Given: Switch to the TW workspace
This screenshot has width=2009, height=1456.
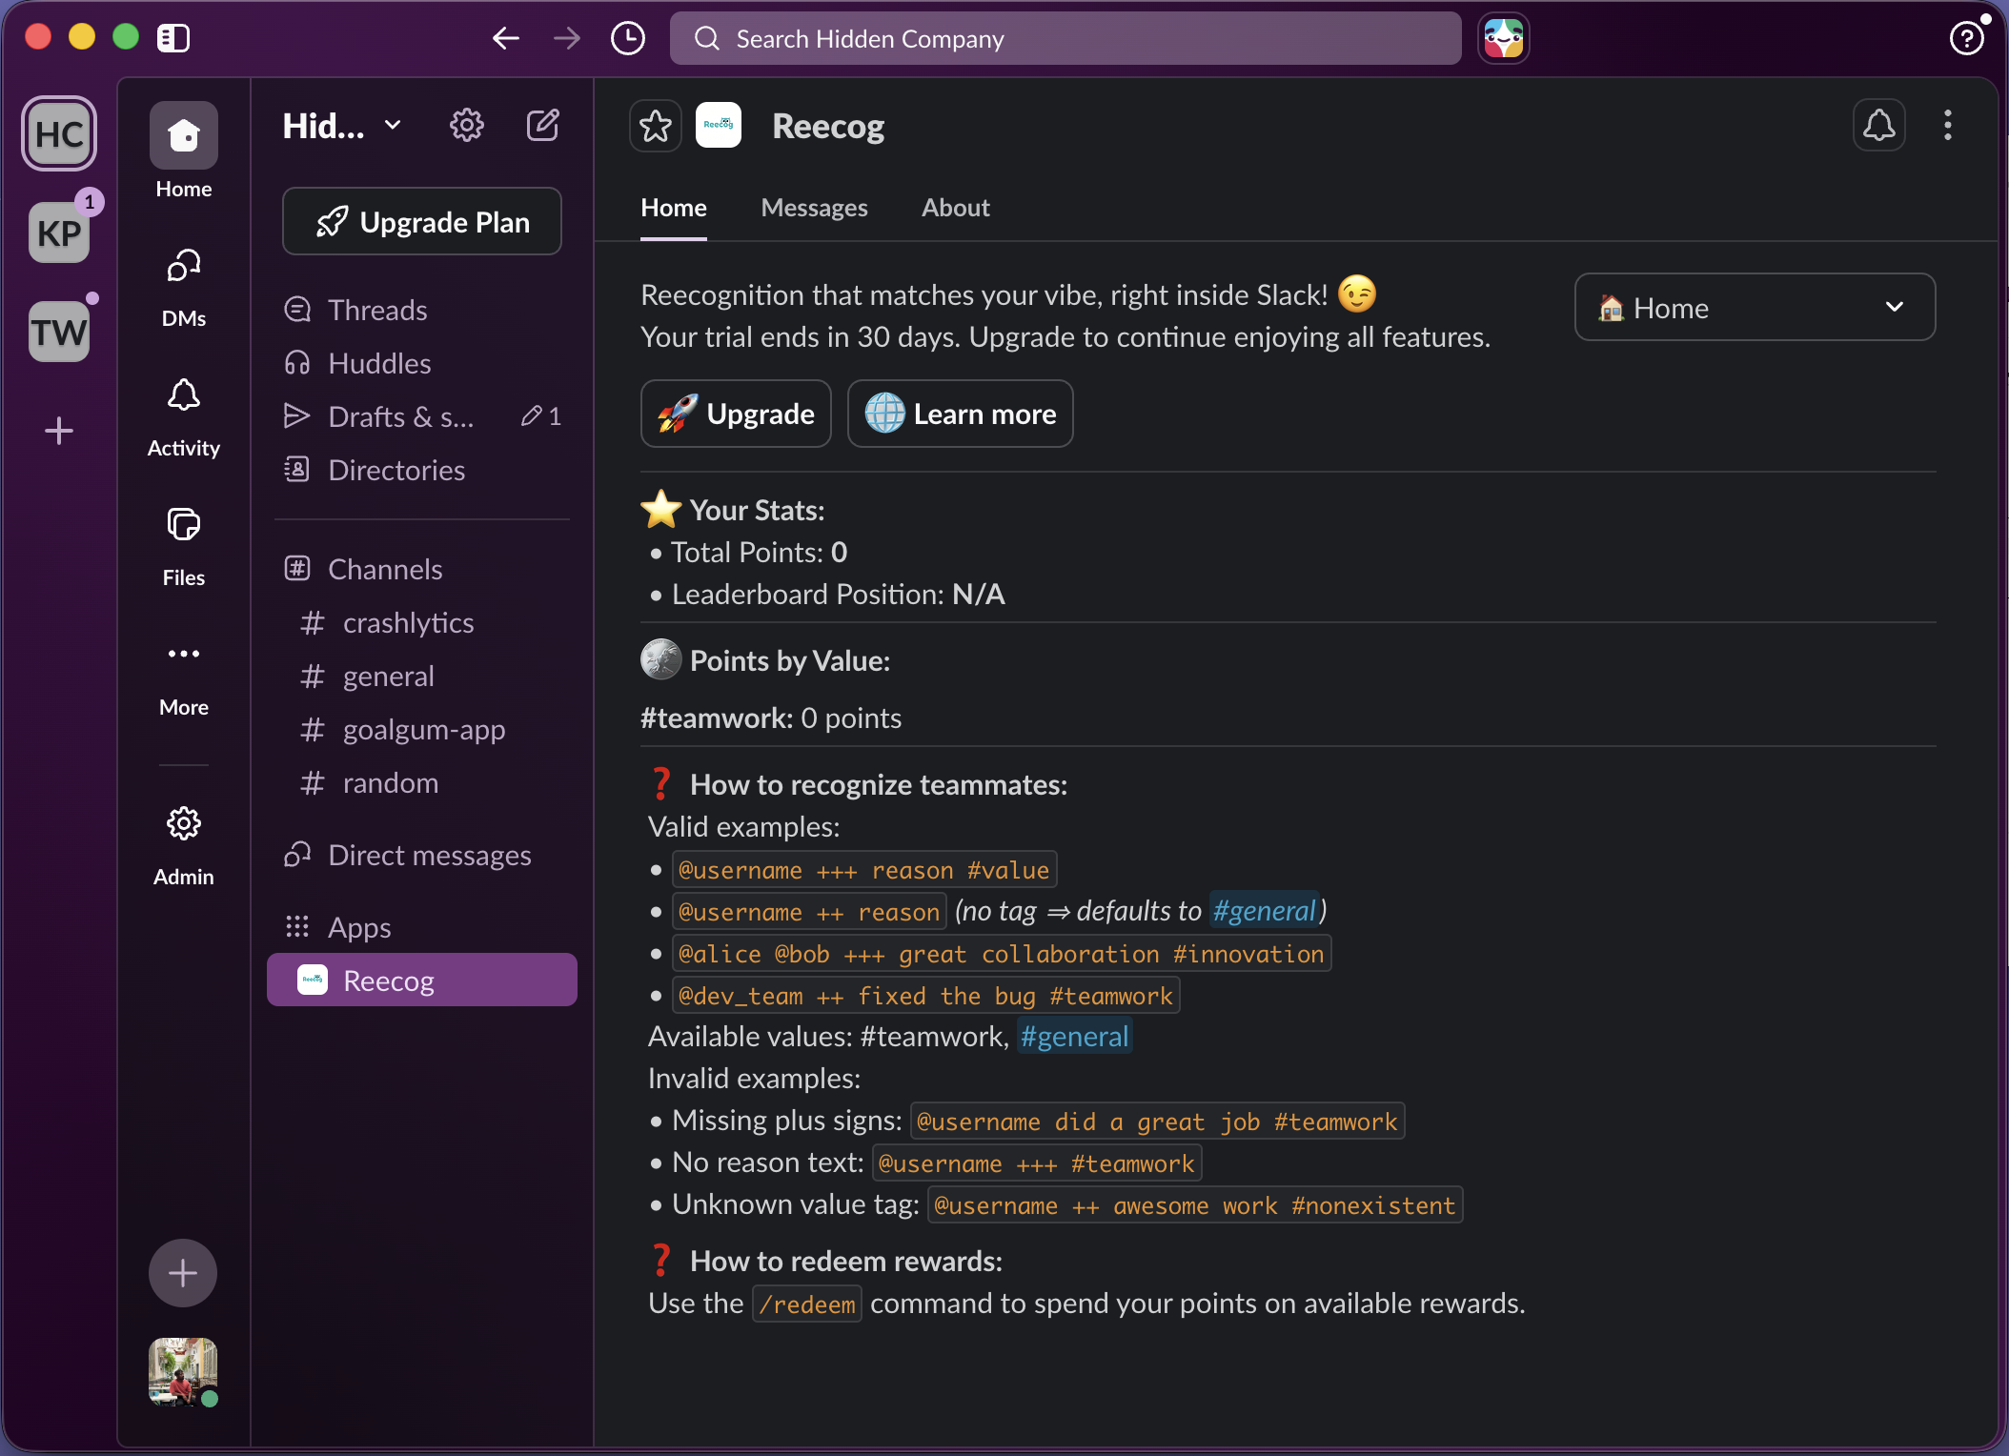Looking at the screenshot, I should (59, 332).
